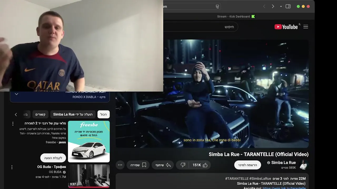The image size is (337, 189).
Task: Open reader icon in Safari address bar
Action: click(x=217, y=6)
